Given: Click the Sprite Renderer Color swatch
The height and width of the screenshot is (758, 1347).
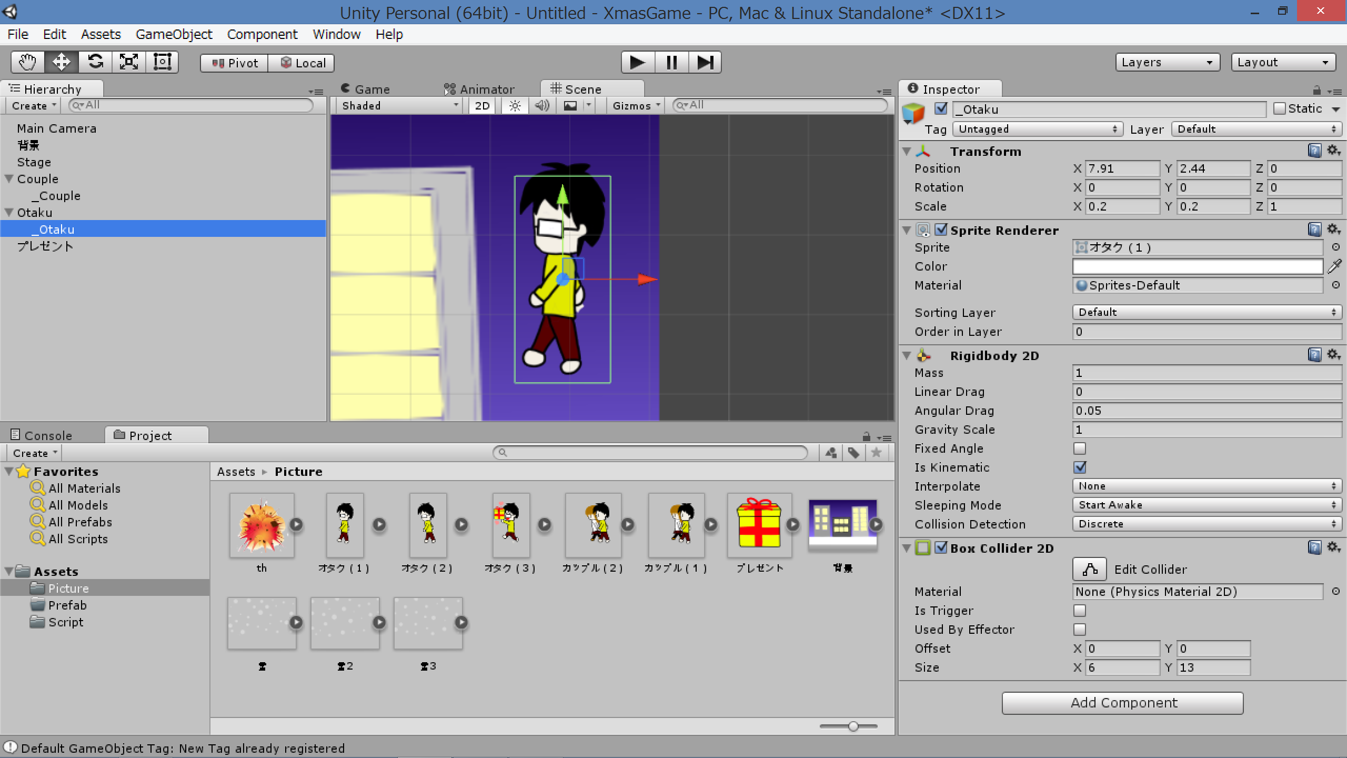Looking at the screenshot, I should tap(1198, 266).
